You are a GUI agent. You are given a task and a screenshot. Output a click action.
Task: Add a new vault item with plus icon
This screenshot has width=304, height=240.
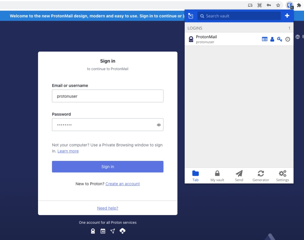pos(287,16)
